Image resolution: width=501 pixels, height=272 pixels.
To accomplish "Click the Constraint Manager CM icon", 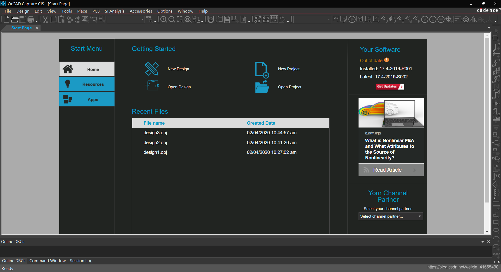I will (274, 20).
